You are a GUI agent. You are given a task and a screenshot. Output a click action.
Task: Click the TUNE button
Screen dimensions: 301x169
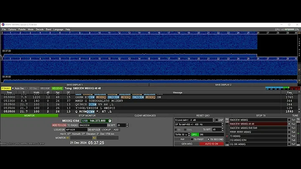point(295,115)
